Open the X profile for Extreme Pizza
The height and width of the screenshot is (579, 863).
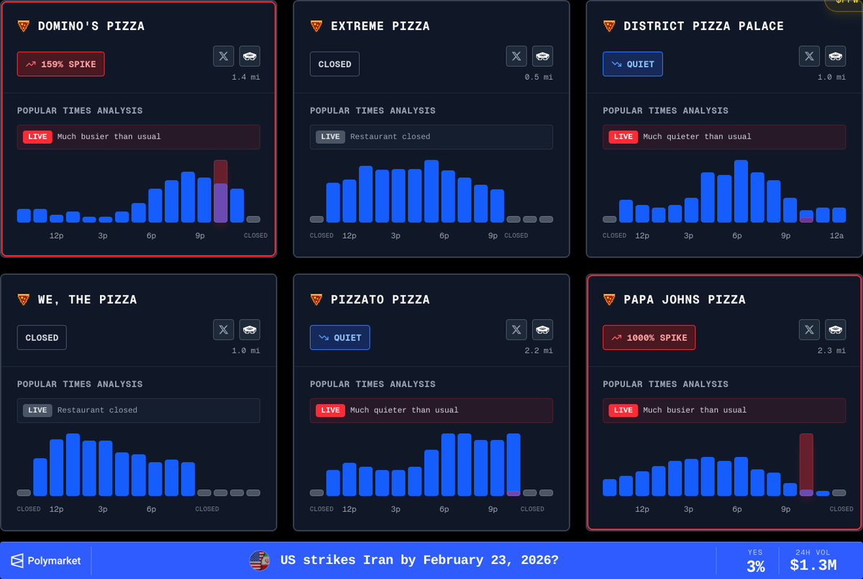coord(516,56)
